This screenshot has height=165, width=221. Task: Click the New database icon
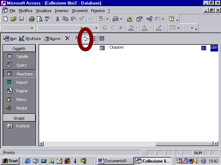coord(6,19)
